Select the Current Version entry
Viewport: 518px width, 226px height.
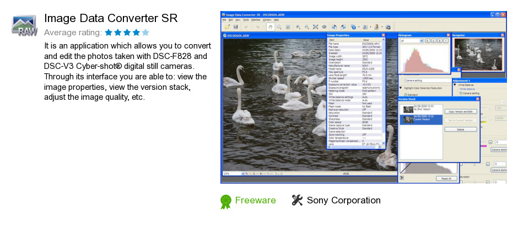click(421, 120)
